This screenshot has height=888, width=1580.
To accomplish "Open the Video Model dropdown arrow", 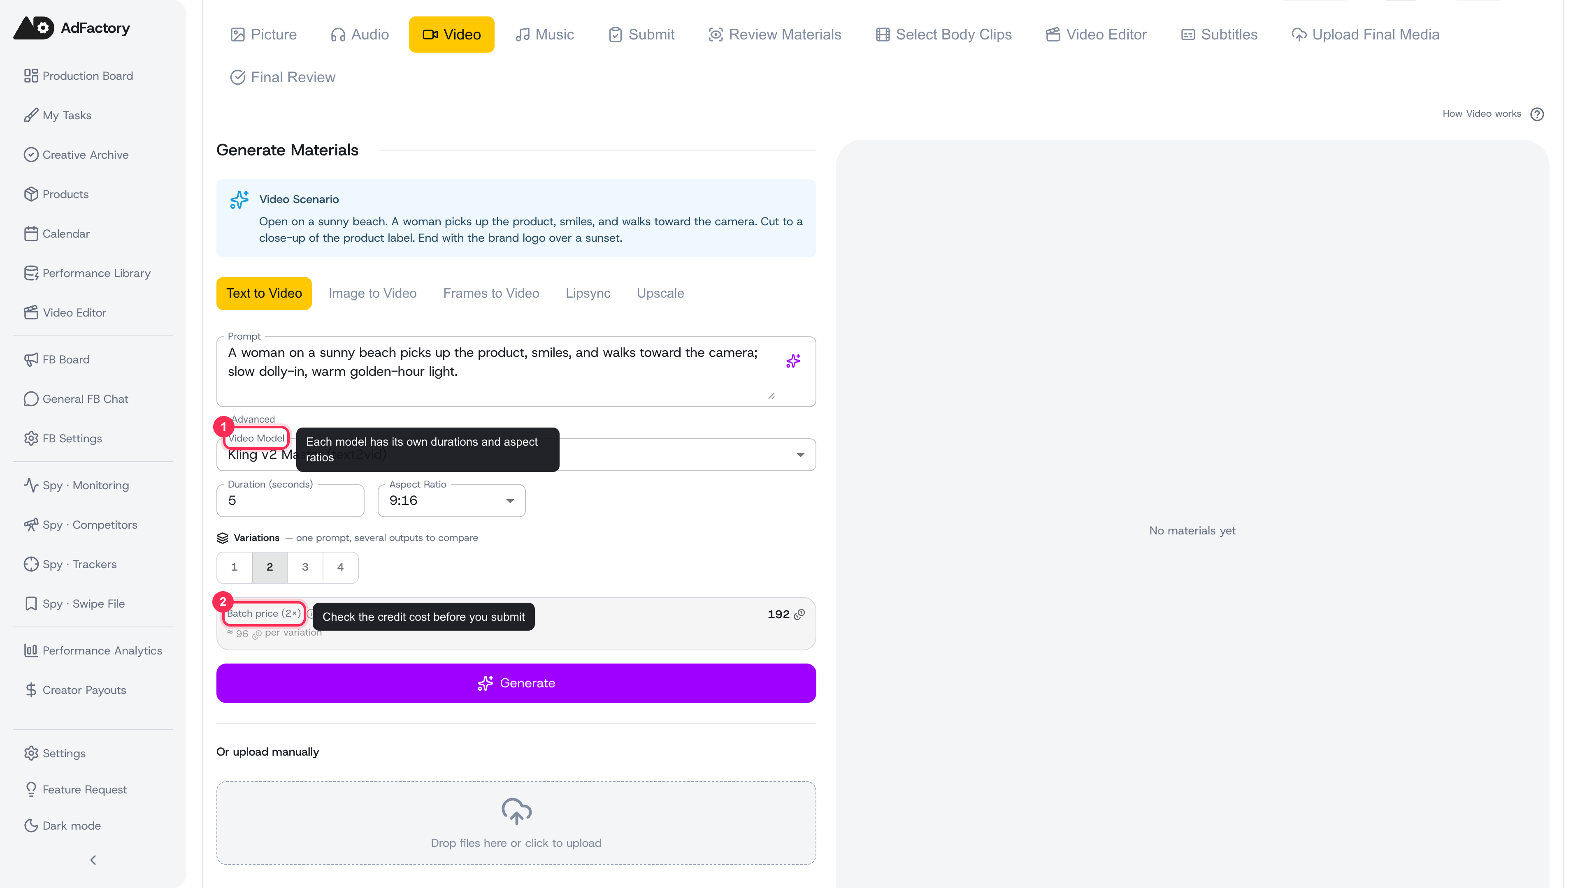I will (x=800, y=455).
